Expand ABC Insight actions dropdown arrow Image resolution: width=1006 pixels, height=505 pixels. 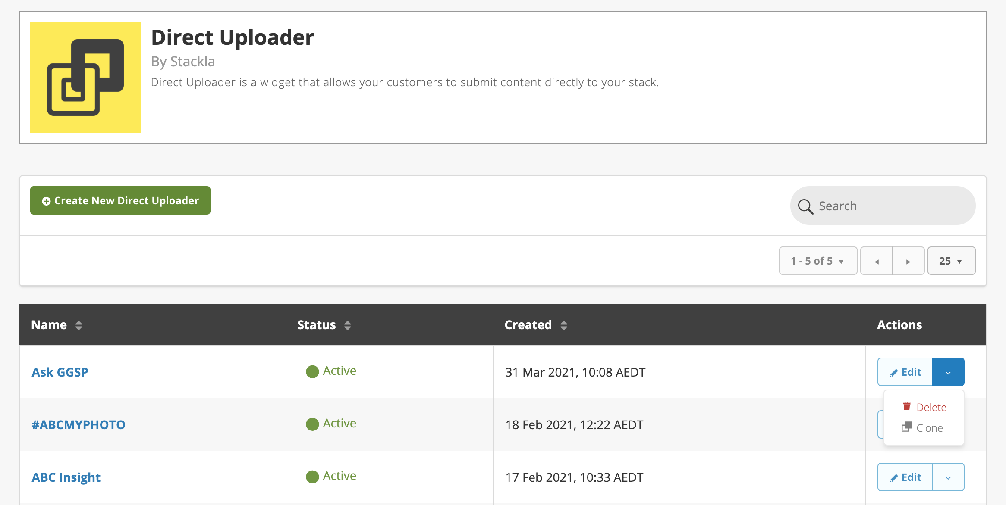[948, 477]
